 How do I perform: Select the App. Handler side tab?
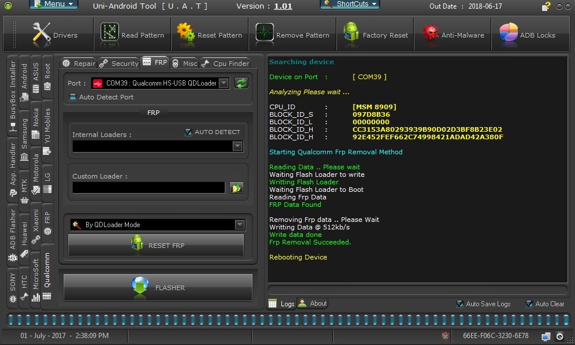pos(13,169)
